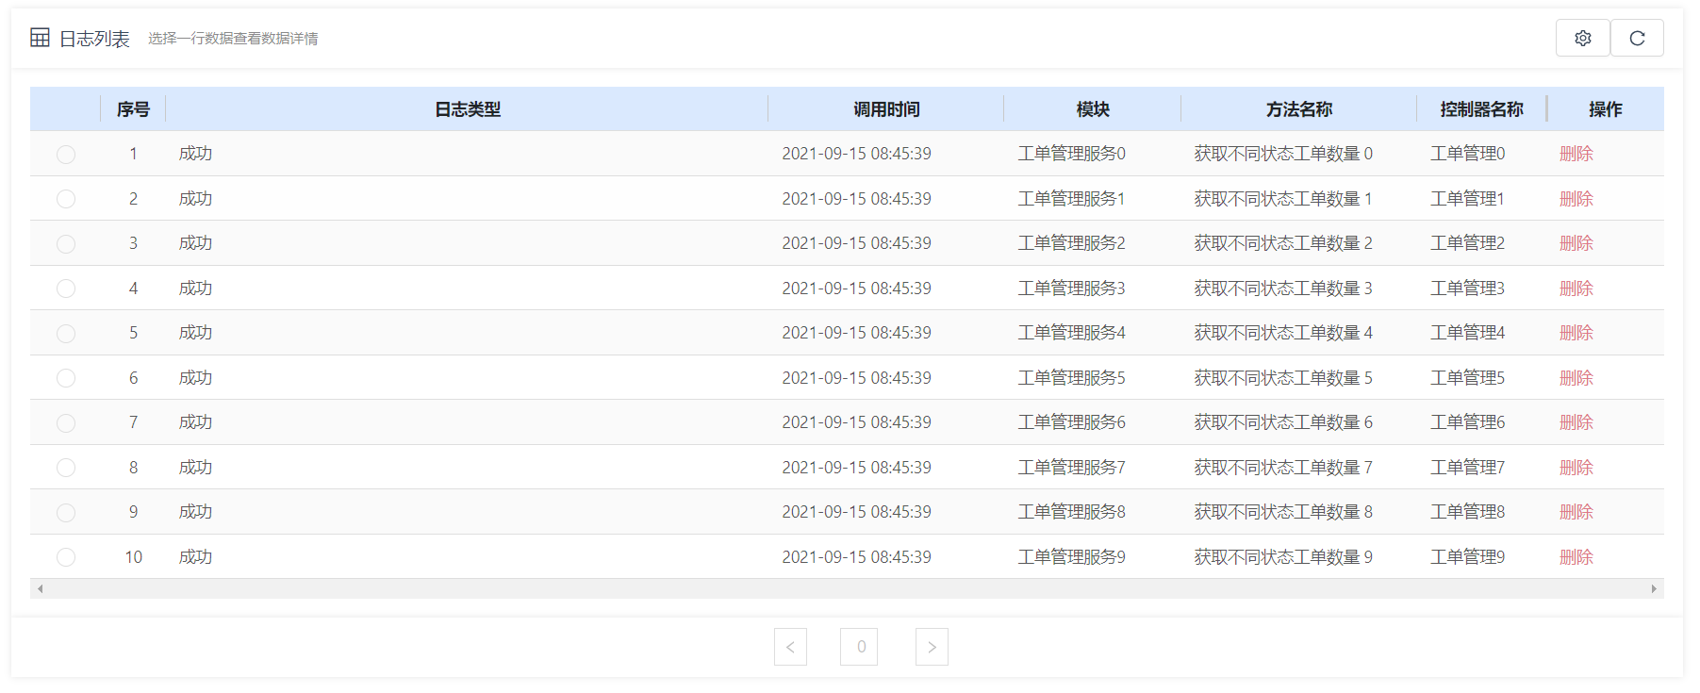Click the 序号 column header
The image size is (1700, 693).
tap(133, 109)
